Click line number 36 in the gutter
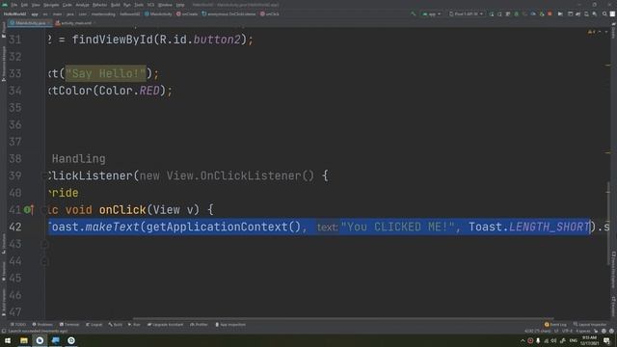The width and height of the screenshot is (617, 347). 15,124
